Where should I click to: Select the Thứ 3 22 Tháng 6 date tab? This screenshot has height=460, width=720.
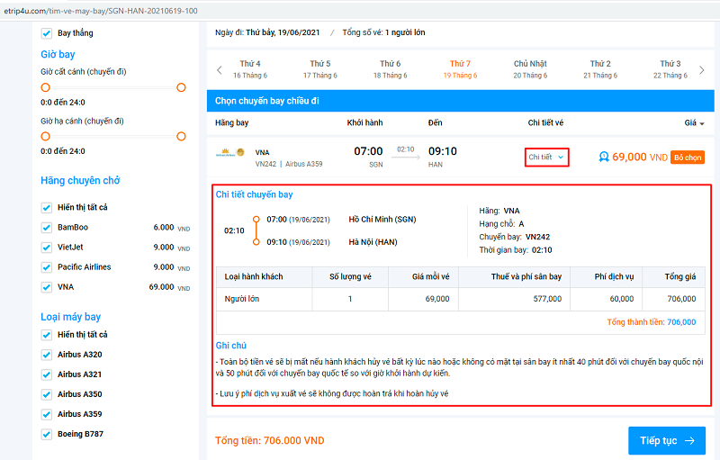(670, 69)
